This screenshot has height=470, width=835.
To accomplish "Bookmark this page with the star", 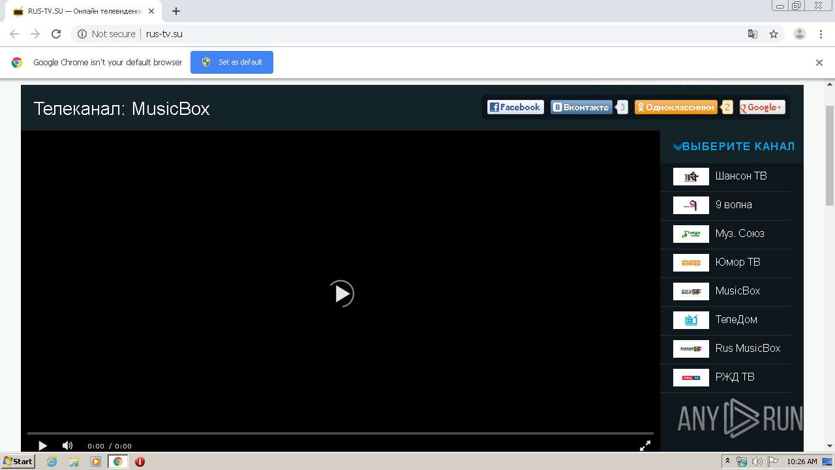I will click(x=774, y=34).
